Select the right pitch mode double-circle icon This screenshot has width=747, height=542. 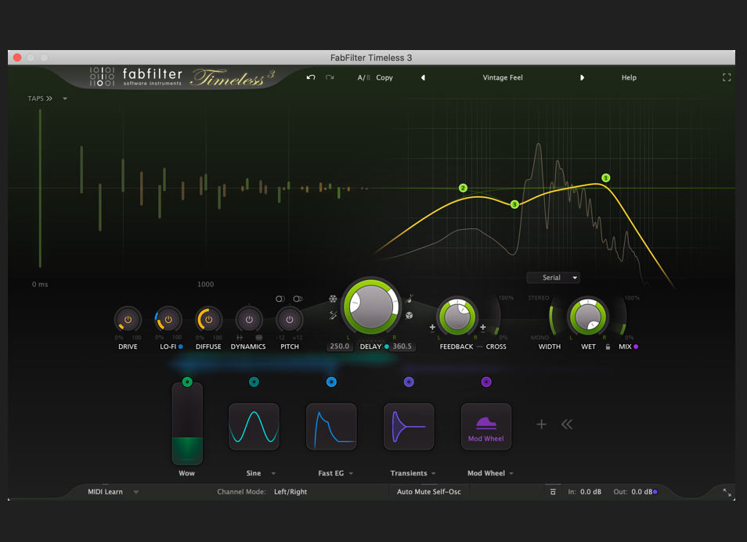tap(298, 299)
